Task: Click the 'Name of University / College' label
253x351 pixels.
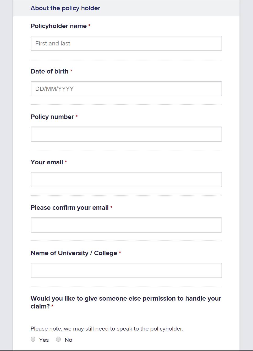Action: tap(74, 253)
